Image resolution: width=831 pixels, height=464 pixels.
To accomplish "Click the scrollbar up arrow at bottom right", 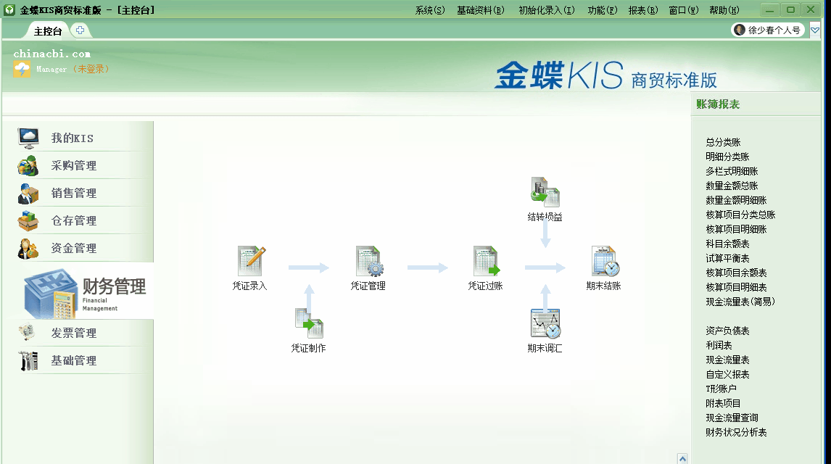I will [682, 457].
